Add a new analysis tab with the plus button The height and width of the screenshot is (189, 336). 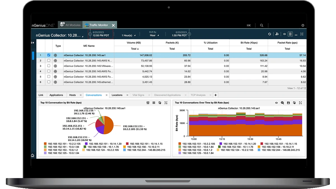pos(215,95)
